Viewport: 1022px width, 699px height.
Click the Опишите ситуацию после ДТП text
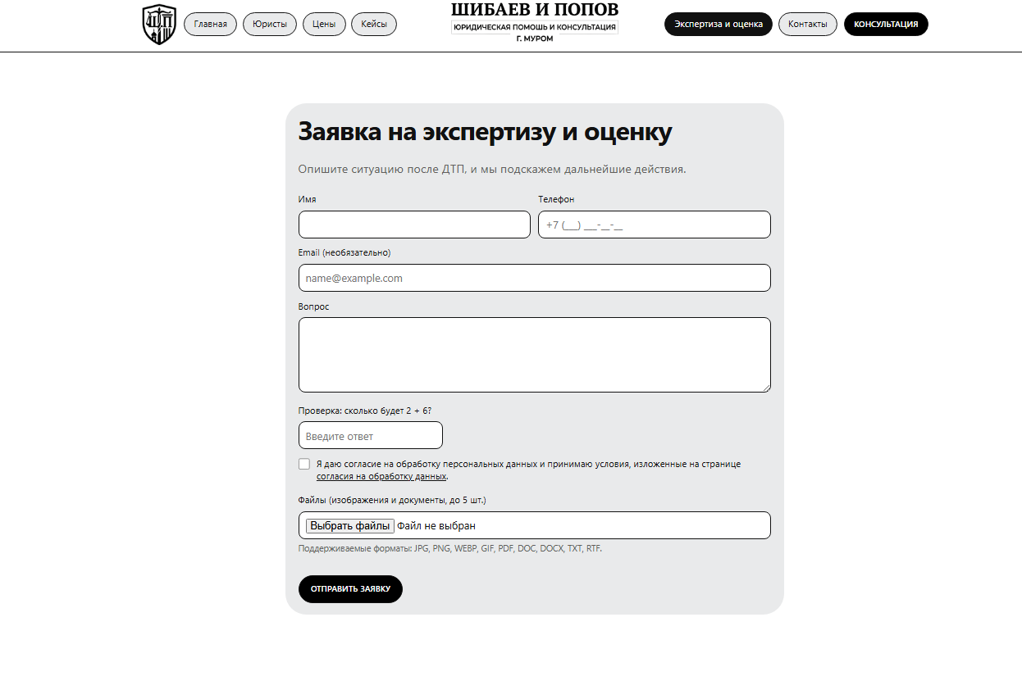coord(492,170)
